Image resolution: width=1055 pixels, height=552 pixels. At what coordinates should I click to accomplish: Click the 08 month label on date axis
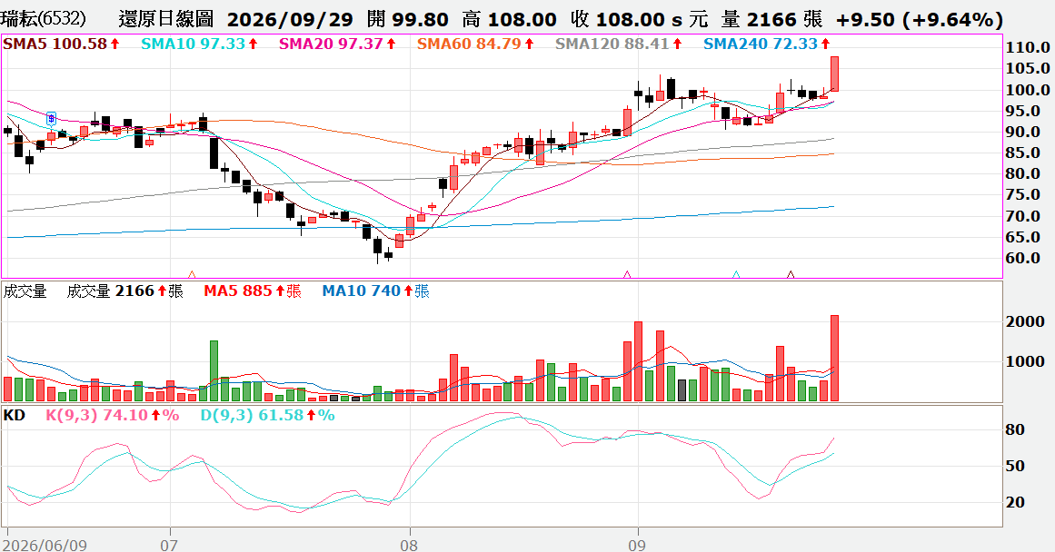coord(408,544)
